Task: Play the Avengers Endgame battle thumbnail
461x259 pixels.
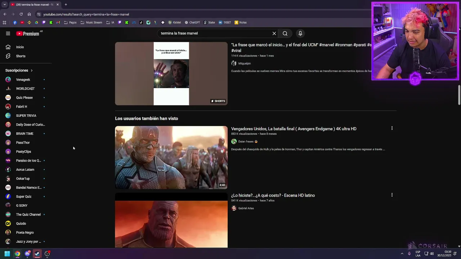Action: click(x=171, y=158)
